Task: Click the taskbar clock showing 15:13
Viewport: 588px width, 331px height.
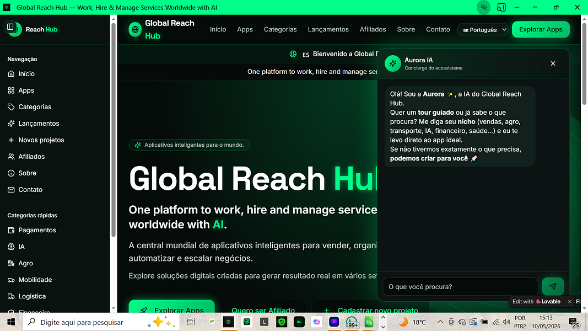Action: (x=546, y=322)
